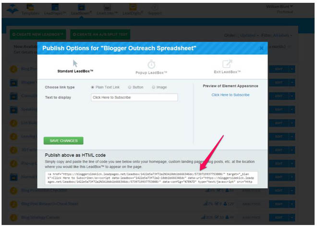Click the person icon in Blog Post Research Cheat Sheet row
Screen dimensions: 317x227
(x=225, y=204)
